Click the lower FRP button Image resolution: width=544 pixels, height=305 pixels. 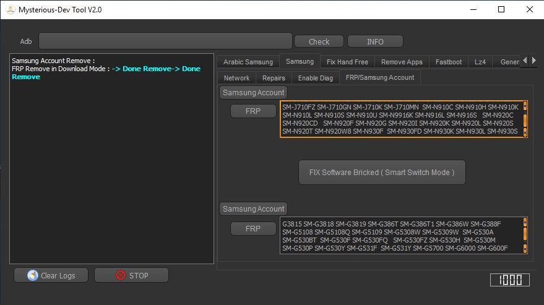[x=253, y=229]
